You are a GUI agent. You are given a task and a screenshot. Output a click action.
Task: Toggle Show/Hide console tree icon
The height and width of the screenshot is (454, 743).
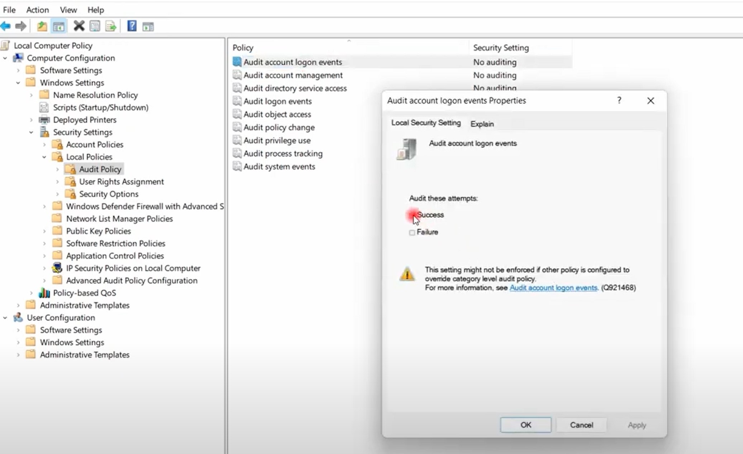click(59, 26)
